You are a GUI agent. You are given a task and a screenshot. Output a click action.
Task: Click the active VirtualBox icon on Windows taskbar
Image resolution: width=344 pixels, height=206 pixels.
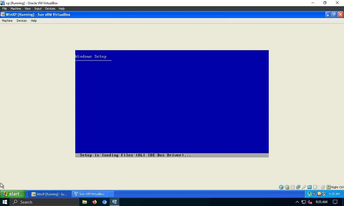114,202
